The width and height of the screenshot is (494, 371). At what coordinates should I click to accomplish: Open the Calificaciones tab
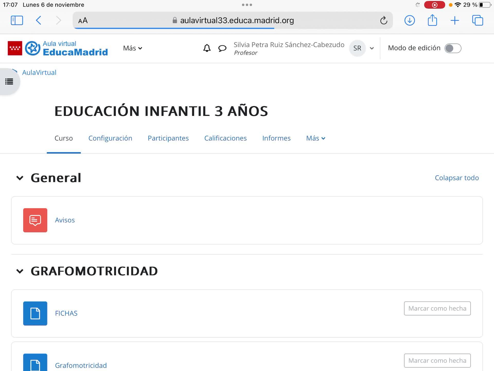[225, 138]
